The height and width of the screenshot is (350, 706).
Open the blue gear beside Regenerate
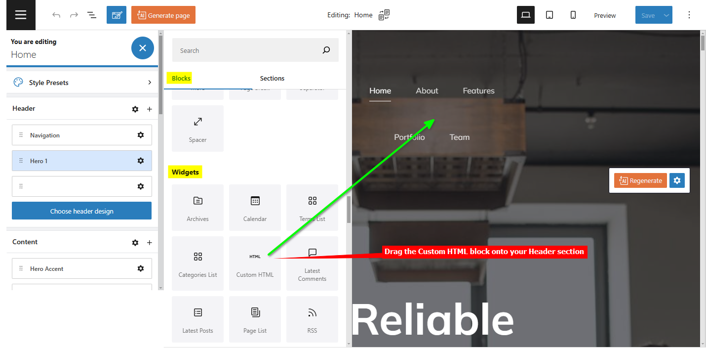pyautogui.click(x=677, y=180)
